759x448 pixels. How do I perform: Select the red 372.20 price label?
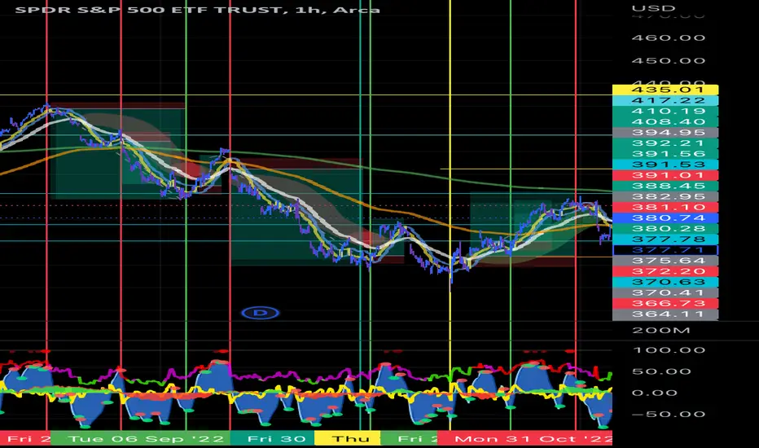point(665,271)
